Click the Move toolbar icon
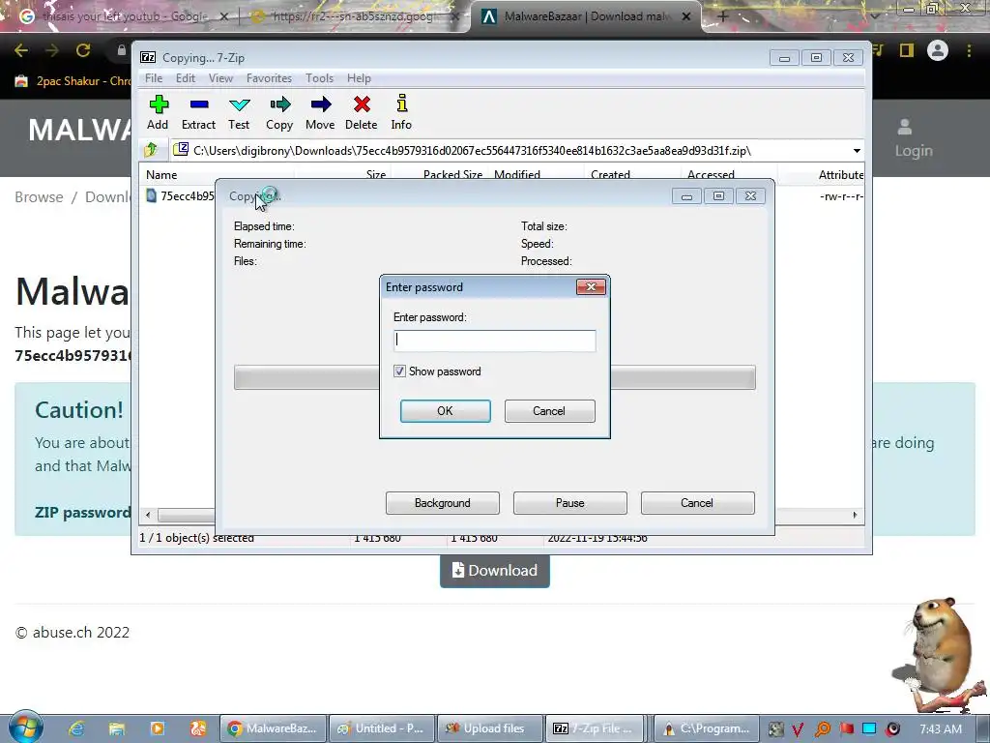Image resolution: width=990 pixels, height=743 pixels. pos(320,112)
